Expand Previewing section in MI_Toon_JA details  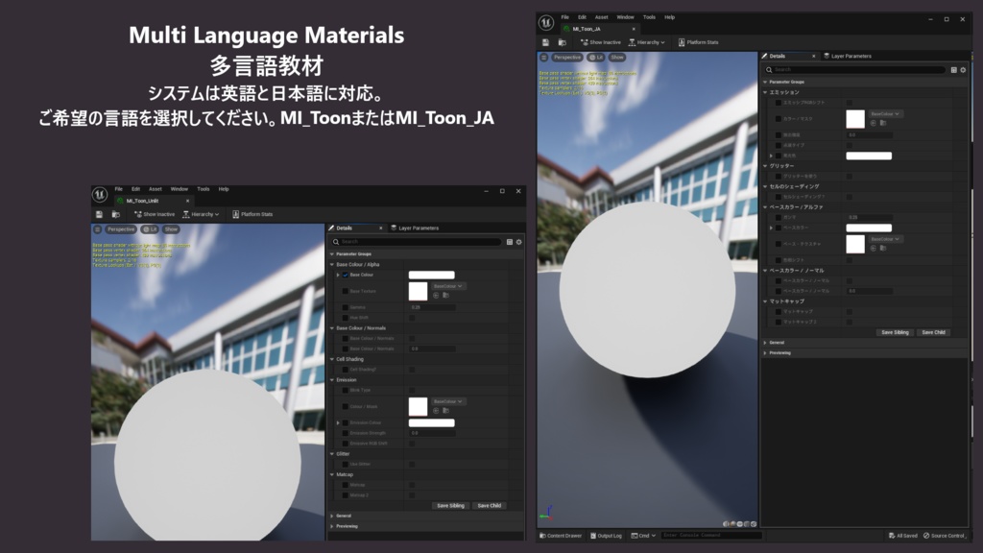765,353
